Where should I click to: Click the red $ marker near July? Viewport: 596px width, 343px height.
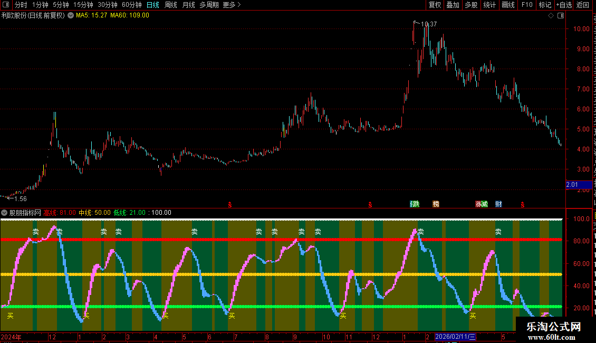(x=229, y=205)
